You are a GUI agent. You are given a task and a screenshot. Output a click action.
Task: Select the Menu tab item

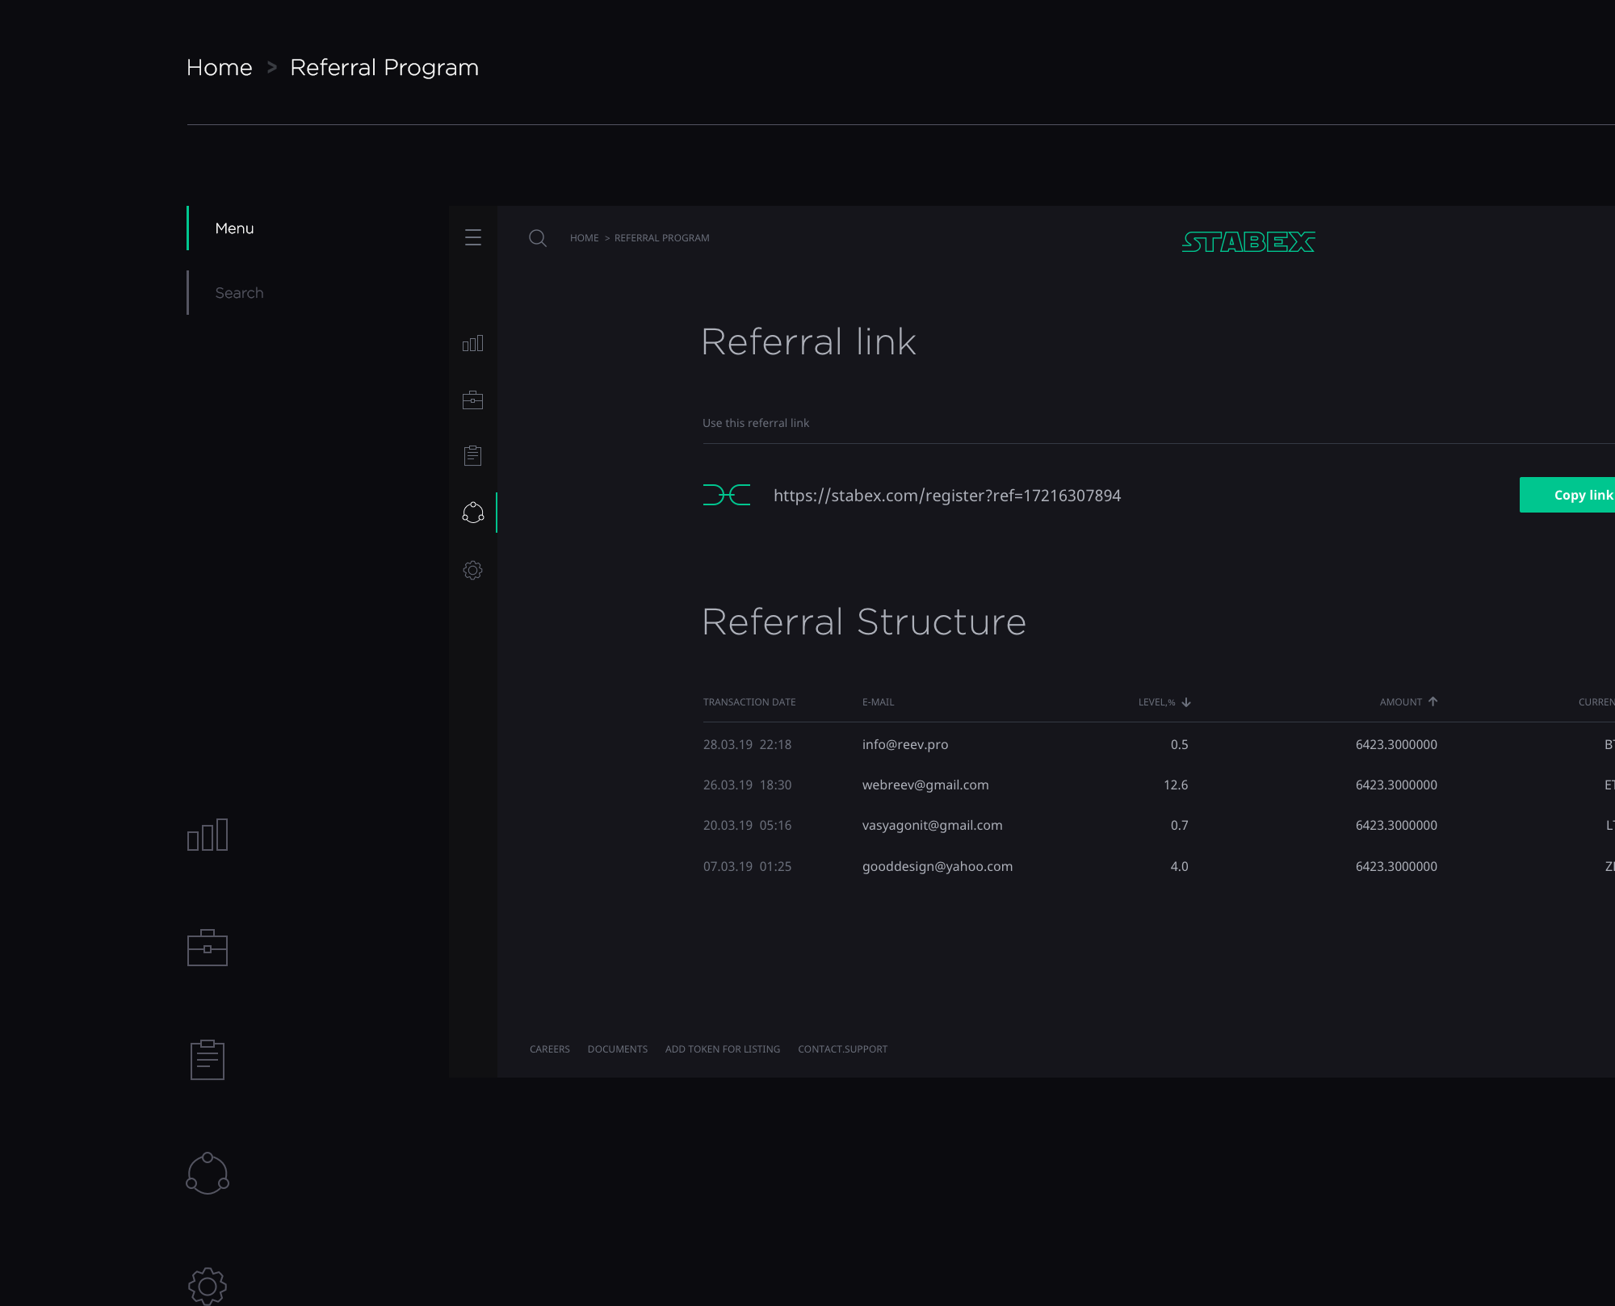234,228
